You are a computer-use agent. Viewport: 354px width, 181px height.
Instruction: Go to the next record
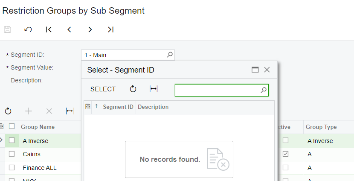[90, 29]
